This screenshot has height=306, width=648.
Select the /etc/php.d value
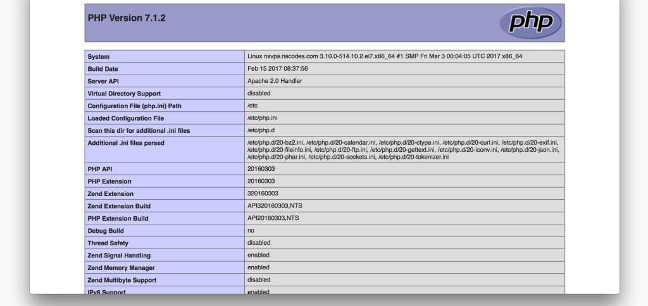pyautogui.click(x=261, y=130)
